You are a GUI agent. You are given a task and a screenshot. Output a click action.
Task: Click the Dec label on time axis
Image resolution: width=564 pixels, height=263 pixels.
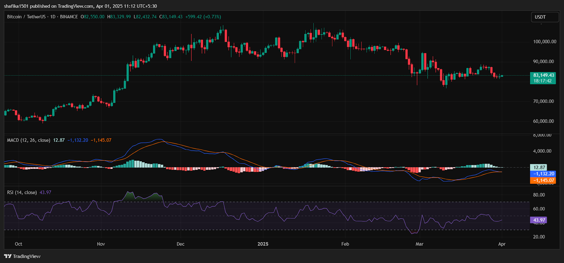[180, 244]
